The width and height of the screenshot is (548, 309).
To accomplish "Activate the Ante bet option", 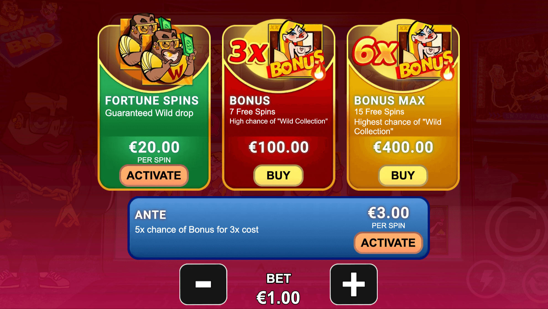I will 388,243.
